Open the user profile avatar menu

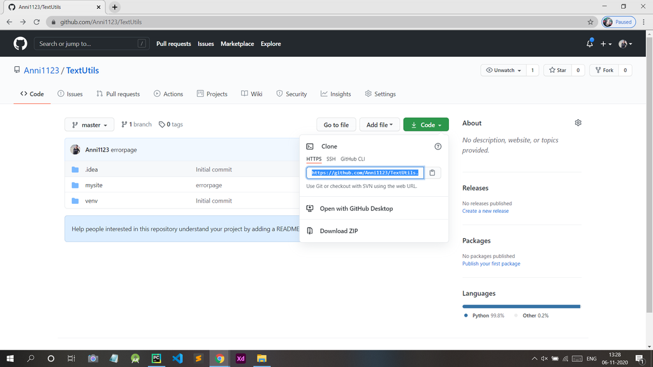[625, 44]
